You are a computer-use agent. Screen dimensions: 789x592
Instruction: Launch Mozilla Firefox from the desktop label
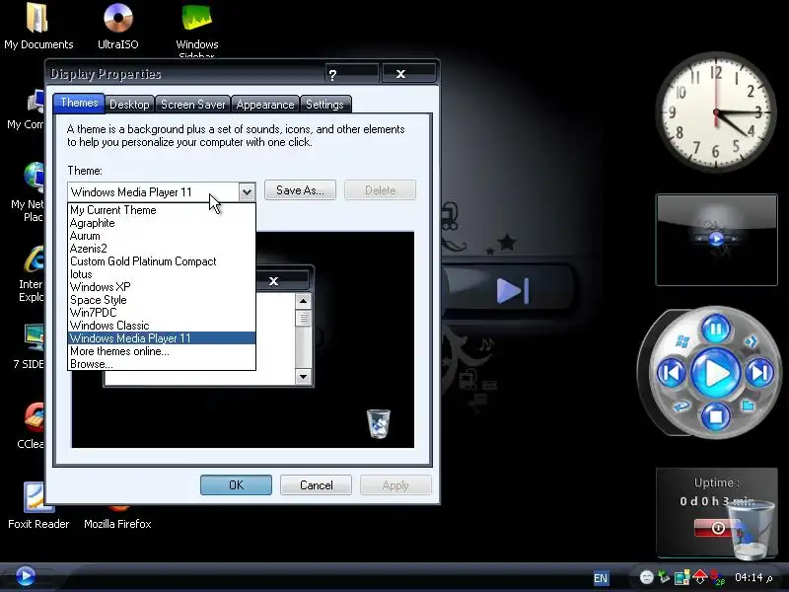click(x=117, y=524)
